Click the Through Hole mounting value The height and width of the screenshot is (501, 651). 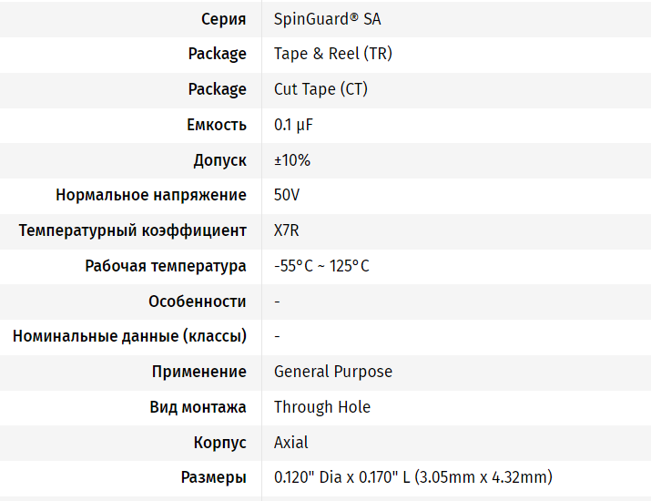click(x=322, y=407)
